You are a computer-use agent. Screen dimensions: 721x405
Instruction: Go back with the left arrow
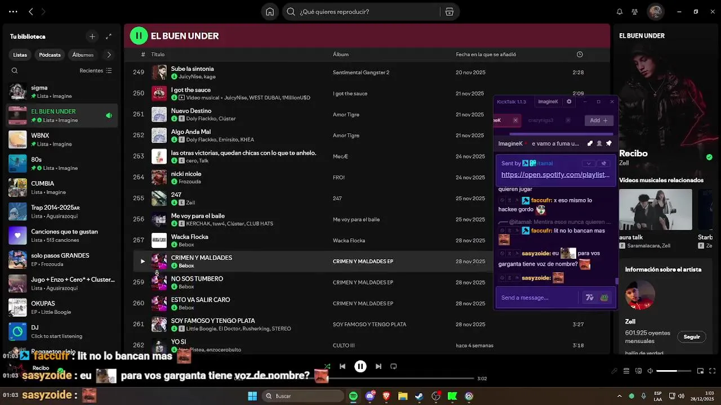coord(31,12)
